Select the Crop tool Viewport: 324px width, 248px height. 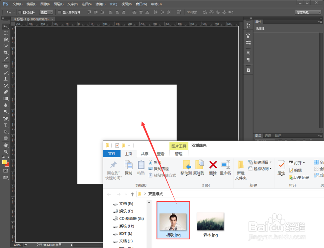click(6, 52)
